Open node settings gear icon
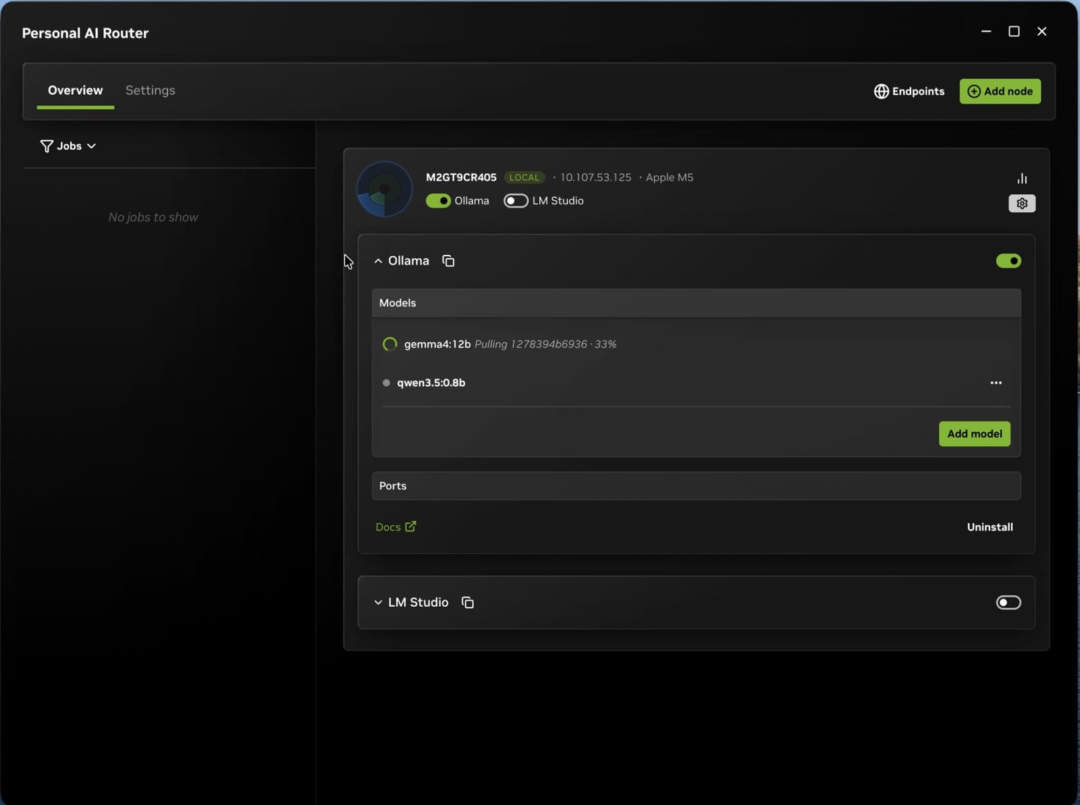The height and width of the screenshot is (805, 1080). (1022, 204)
